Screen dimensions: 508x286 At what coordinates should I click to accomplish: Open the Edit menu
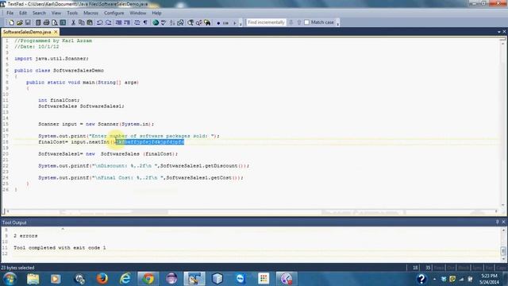[23, 13]
